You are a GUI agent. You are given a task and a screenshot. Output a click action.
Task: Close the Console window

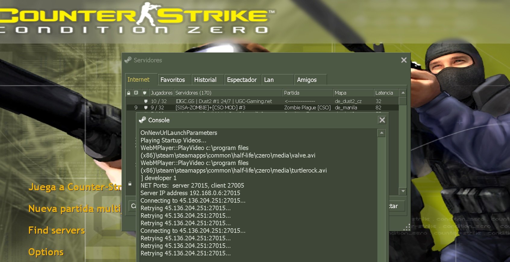pos(382,120)
